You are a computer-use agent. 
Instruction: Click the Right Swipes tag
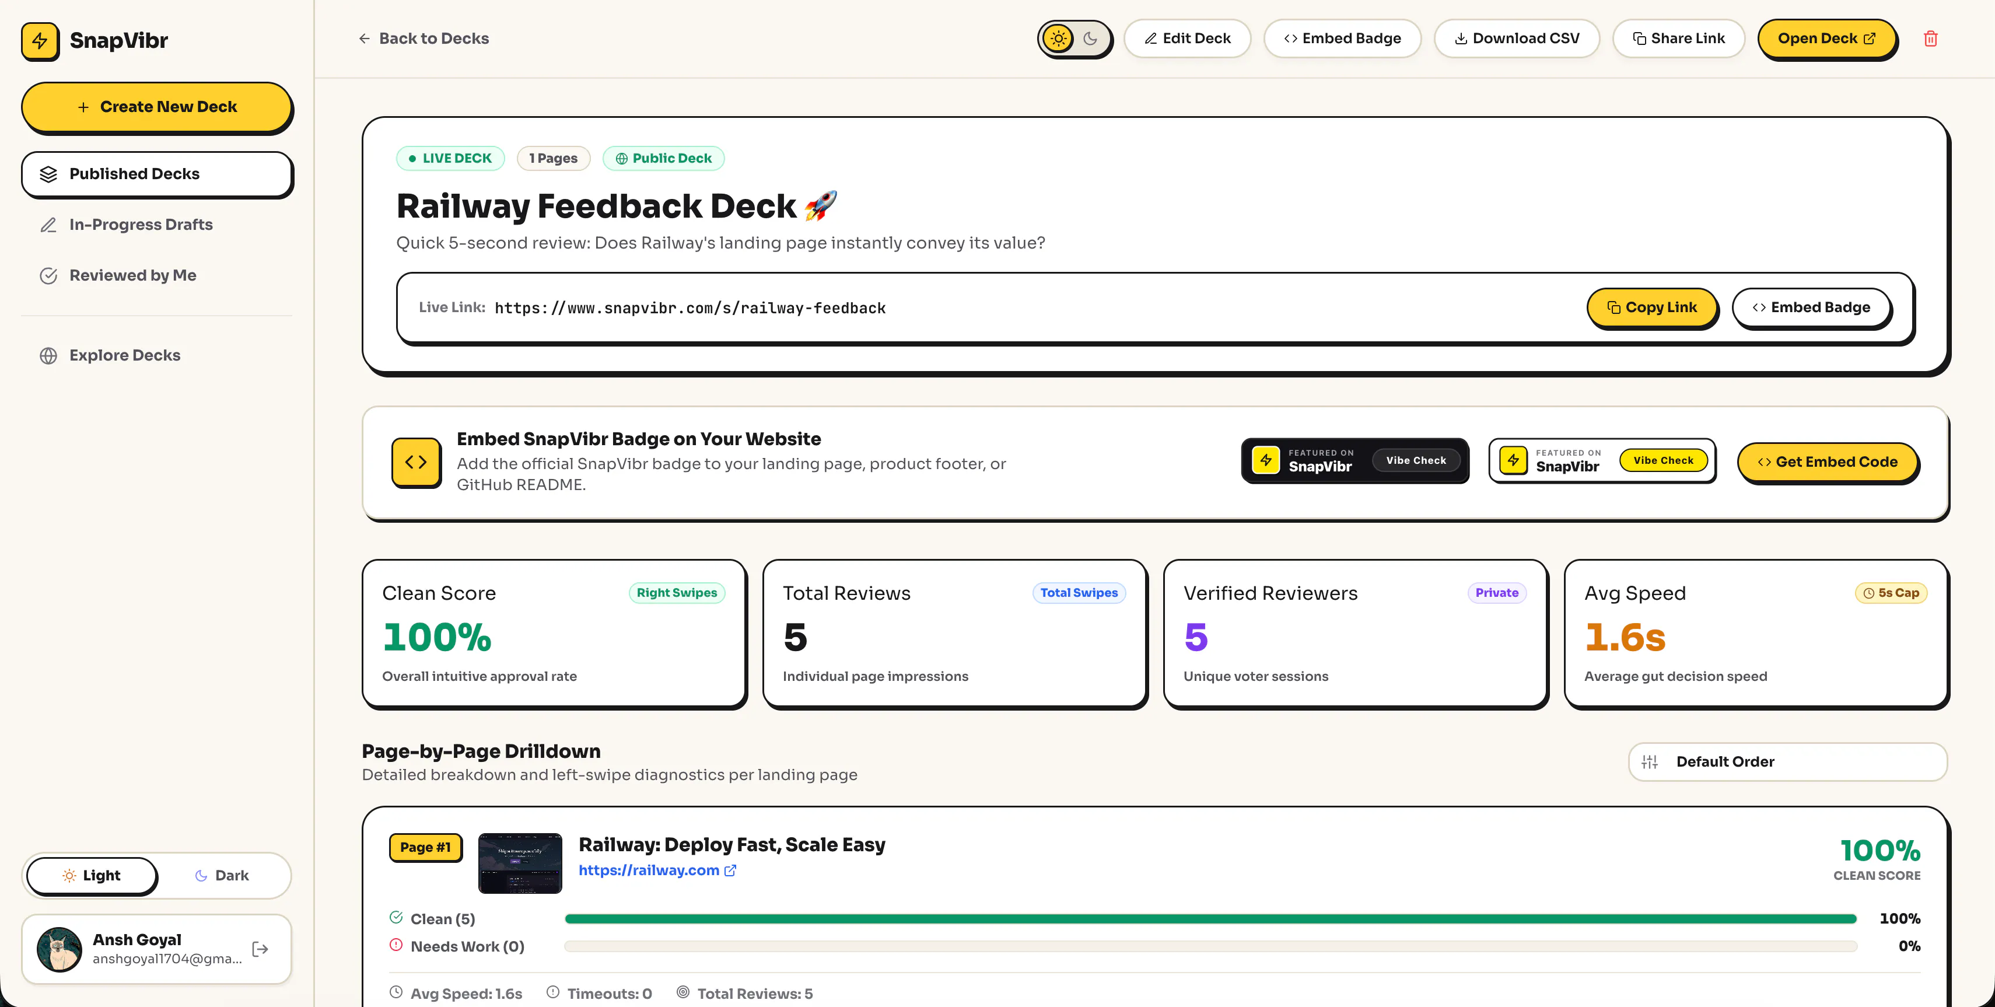click(677, 593)
